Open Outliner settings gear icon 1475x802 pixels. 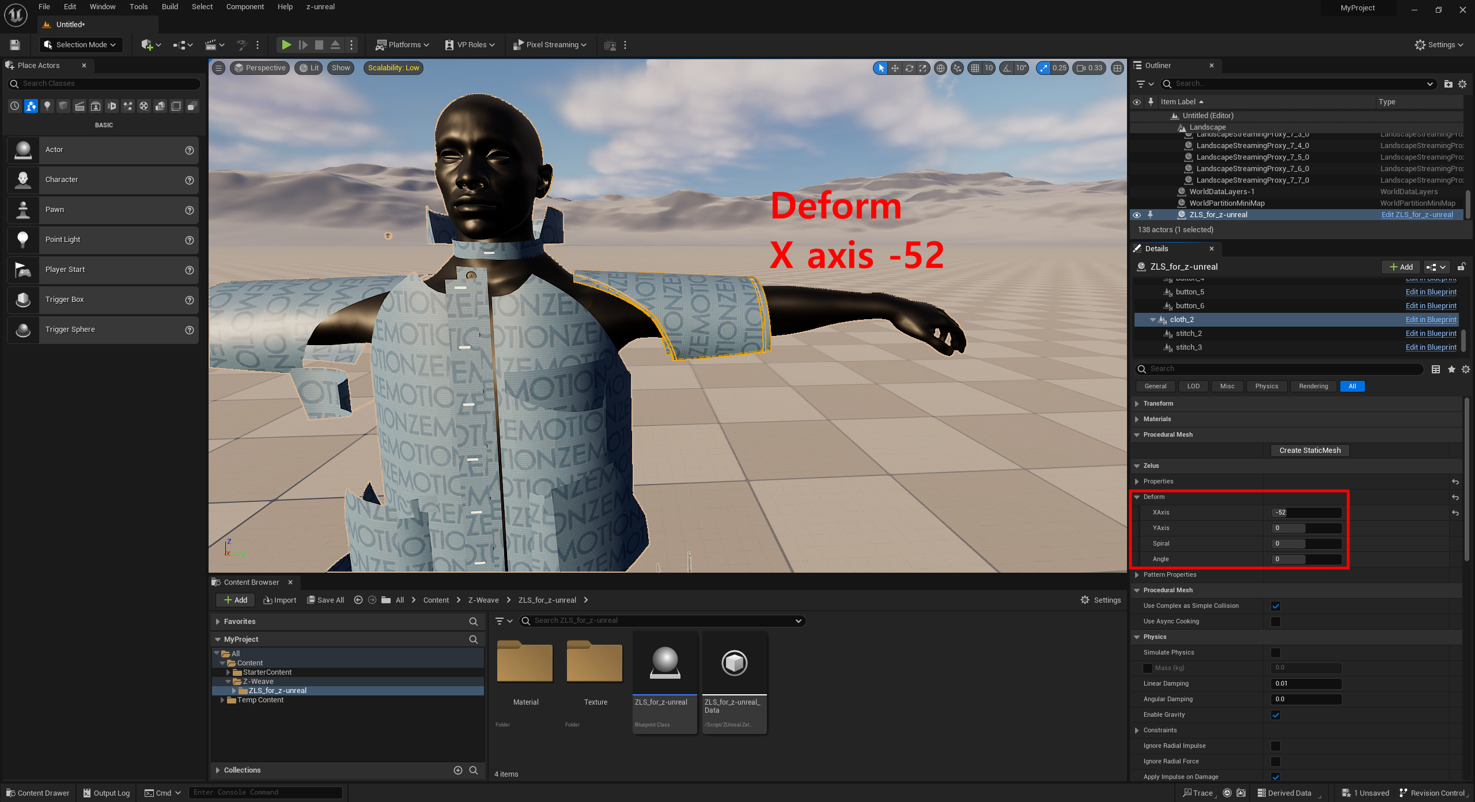(x=1462, y=84)
